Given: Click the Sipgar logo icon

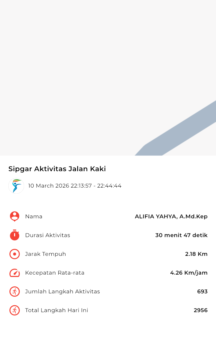Looking at the screenshot, I should pyautogui.click(x=16, y=186).
